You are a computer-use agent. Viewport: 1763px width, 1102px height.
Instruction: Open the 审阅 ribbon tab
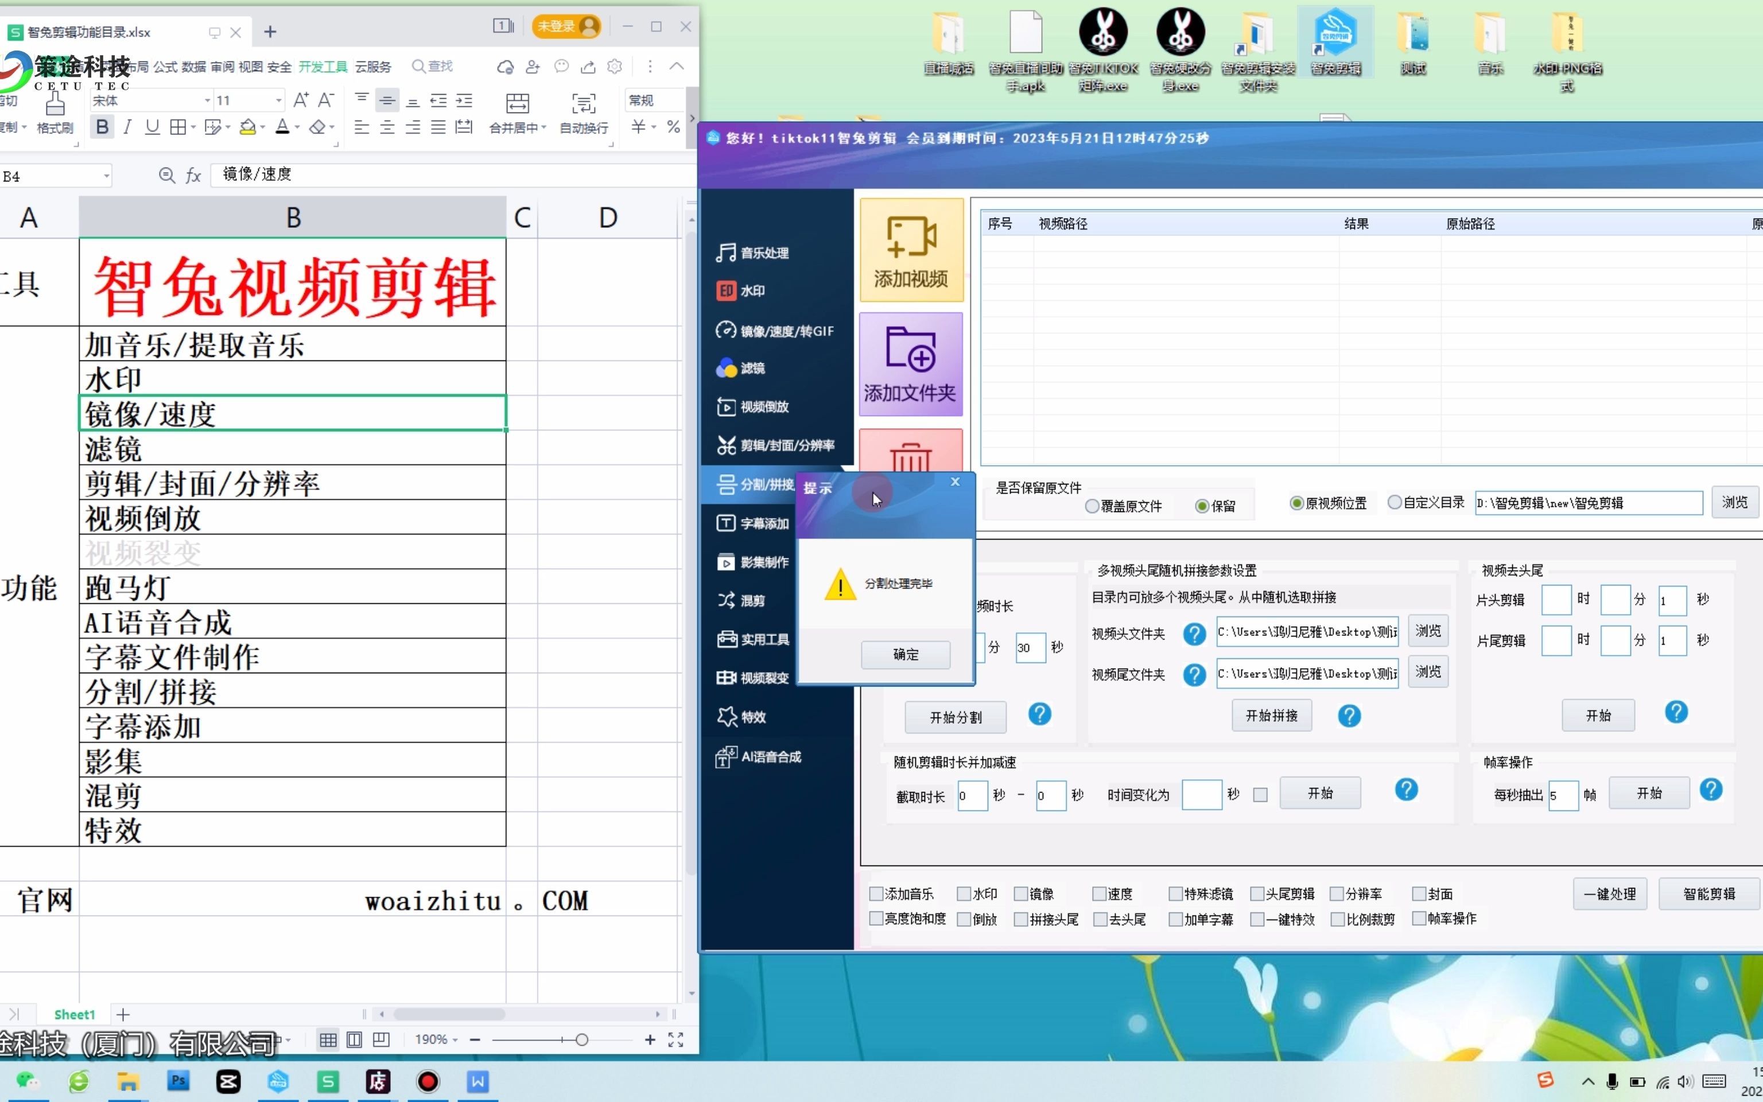pyautogui.click(x=222, y=67)
